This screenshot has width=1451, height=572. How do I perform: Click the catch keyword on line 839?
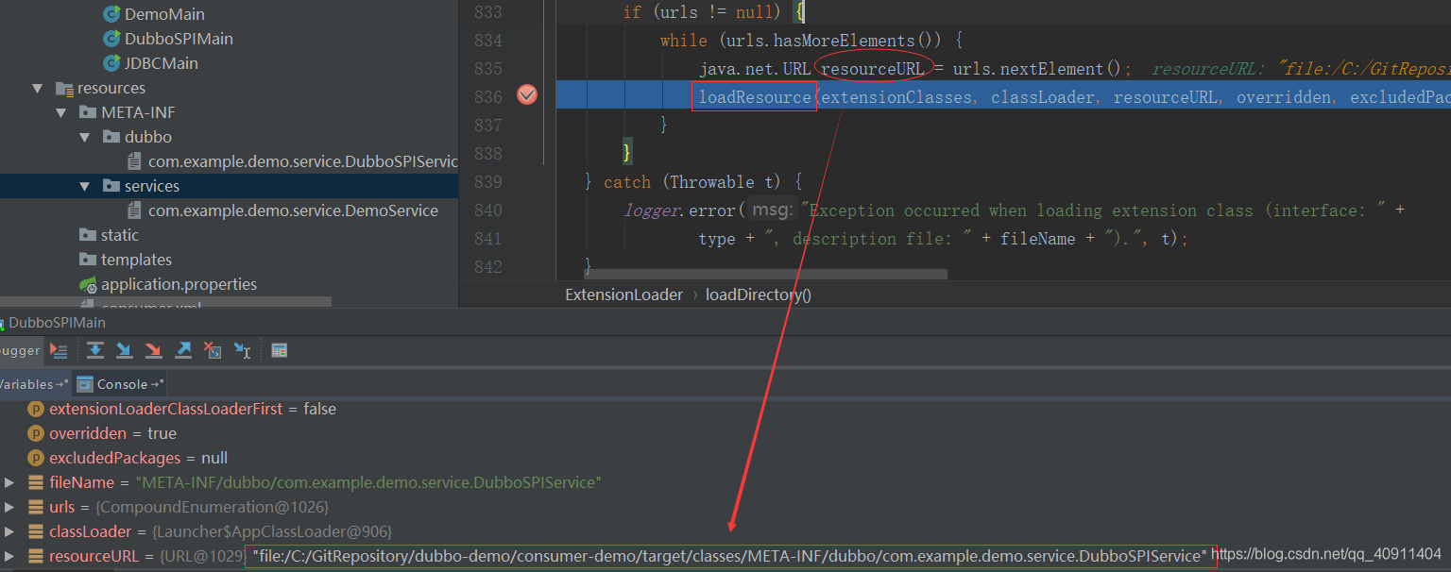[627, 182]
